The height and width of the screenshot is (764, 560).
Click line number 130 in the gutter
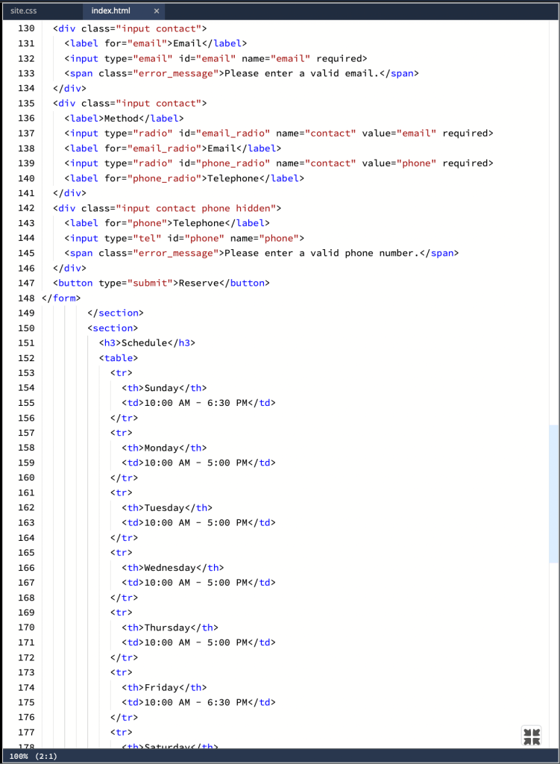25,28
